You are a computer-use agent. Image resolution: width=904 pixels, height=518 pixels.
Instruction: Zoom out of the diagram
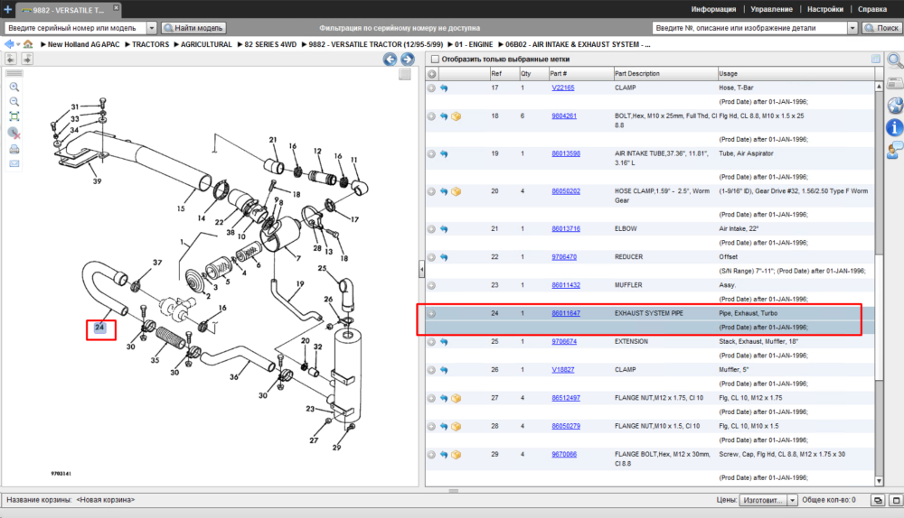click(x=14, y=101)
